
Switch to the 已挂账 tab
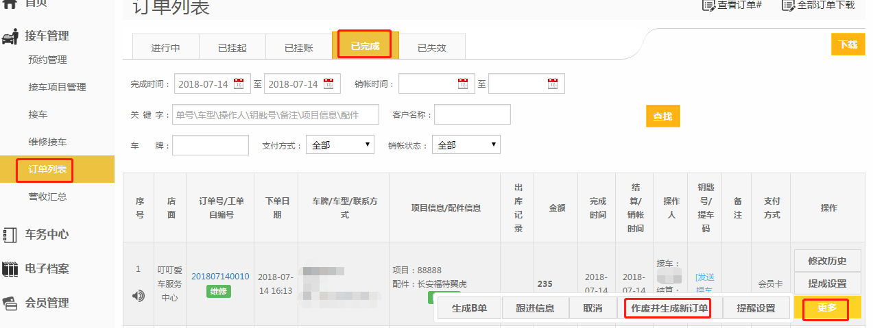coord(298,48)
